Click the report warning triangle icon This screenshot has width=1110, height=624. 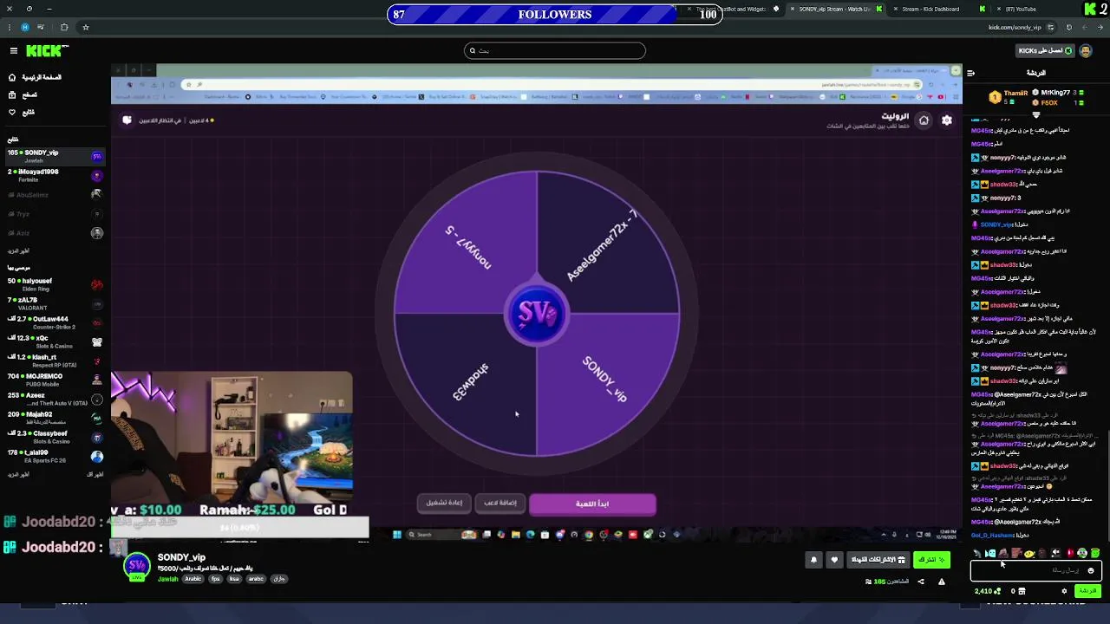click(942, 582)
